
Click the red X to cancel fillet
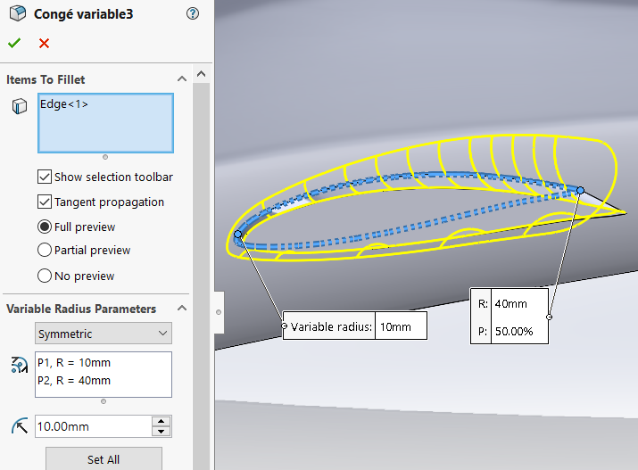click(44, 43)
